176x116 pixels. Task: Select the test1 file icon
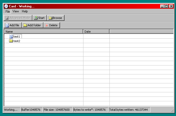click(x=11, y=37)
